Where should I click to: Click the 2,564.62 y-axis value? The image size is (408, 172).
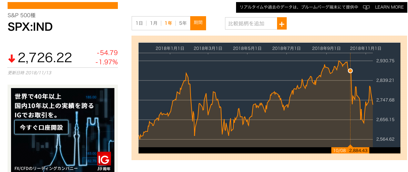[385, 139]
